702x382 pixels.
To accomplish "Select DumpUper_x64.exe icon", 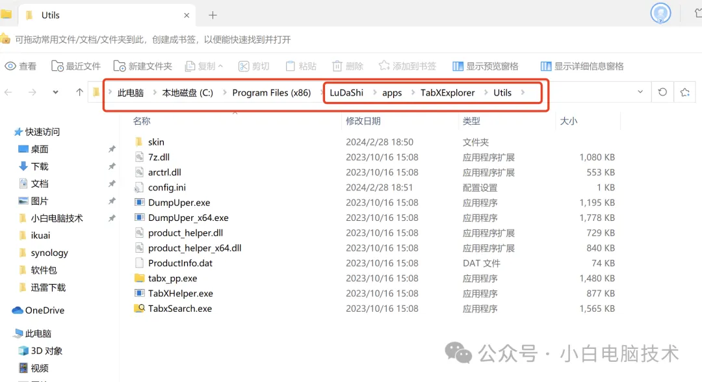I will 139,218.
